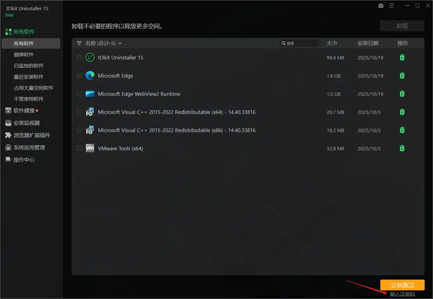Click trash icon for VMware Tools row
This screenshot has width=433, height=299.
click(x=402, y=148)
